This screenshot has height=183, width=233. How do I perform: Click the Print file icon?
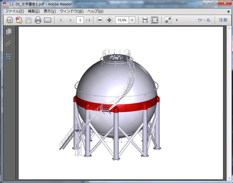point(38,20)
